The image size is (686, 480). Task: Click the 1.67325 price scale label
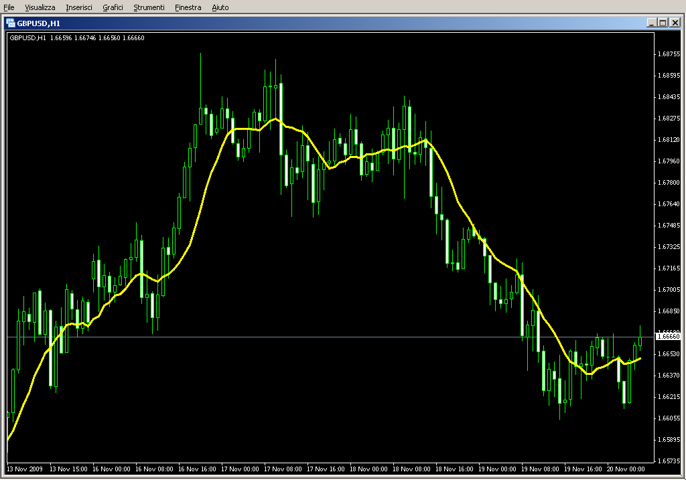click(669, 247)
